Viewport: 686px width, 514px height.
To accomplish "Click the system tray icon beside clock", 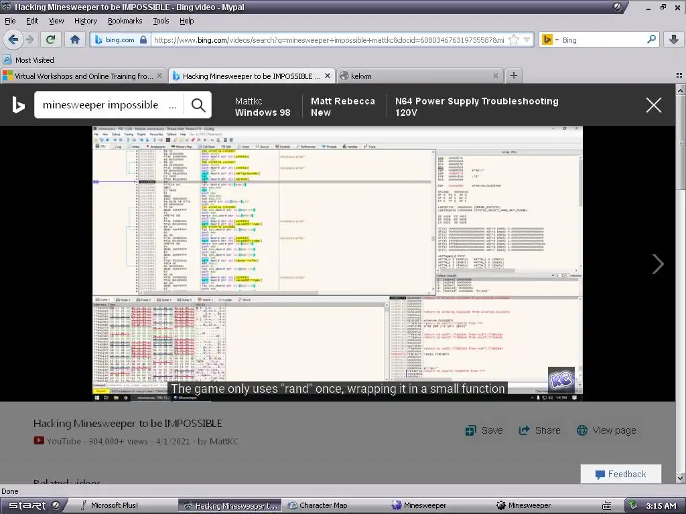I will [632, 505].
